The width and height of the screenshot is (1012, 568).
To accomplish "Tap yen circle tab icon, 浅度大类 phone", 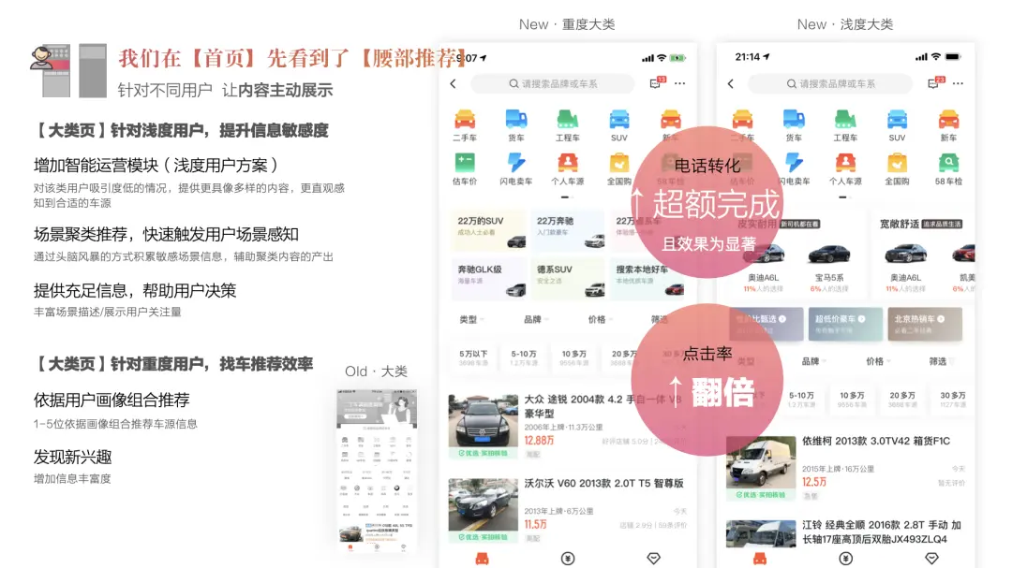I will tap(846, 559).
